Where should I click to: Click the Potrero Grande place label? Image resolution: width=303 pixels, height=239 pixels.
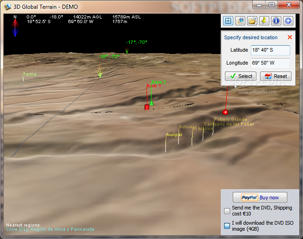tap(230, 119)
